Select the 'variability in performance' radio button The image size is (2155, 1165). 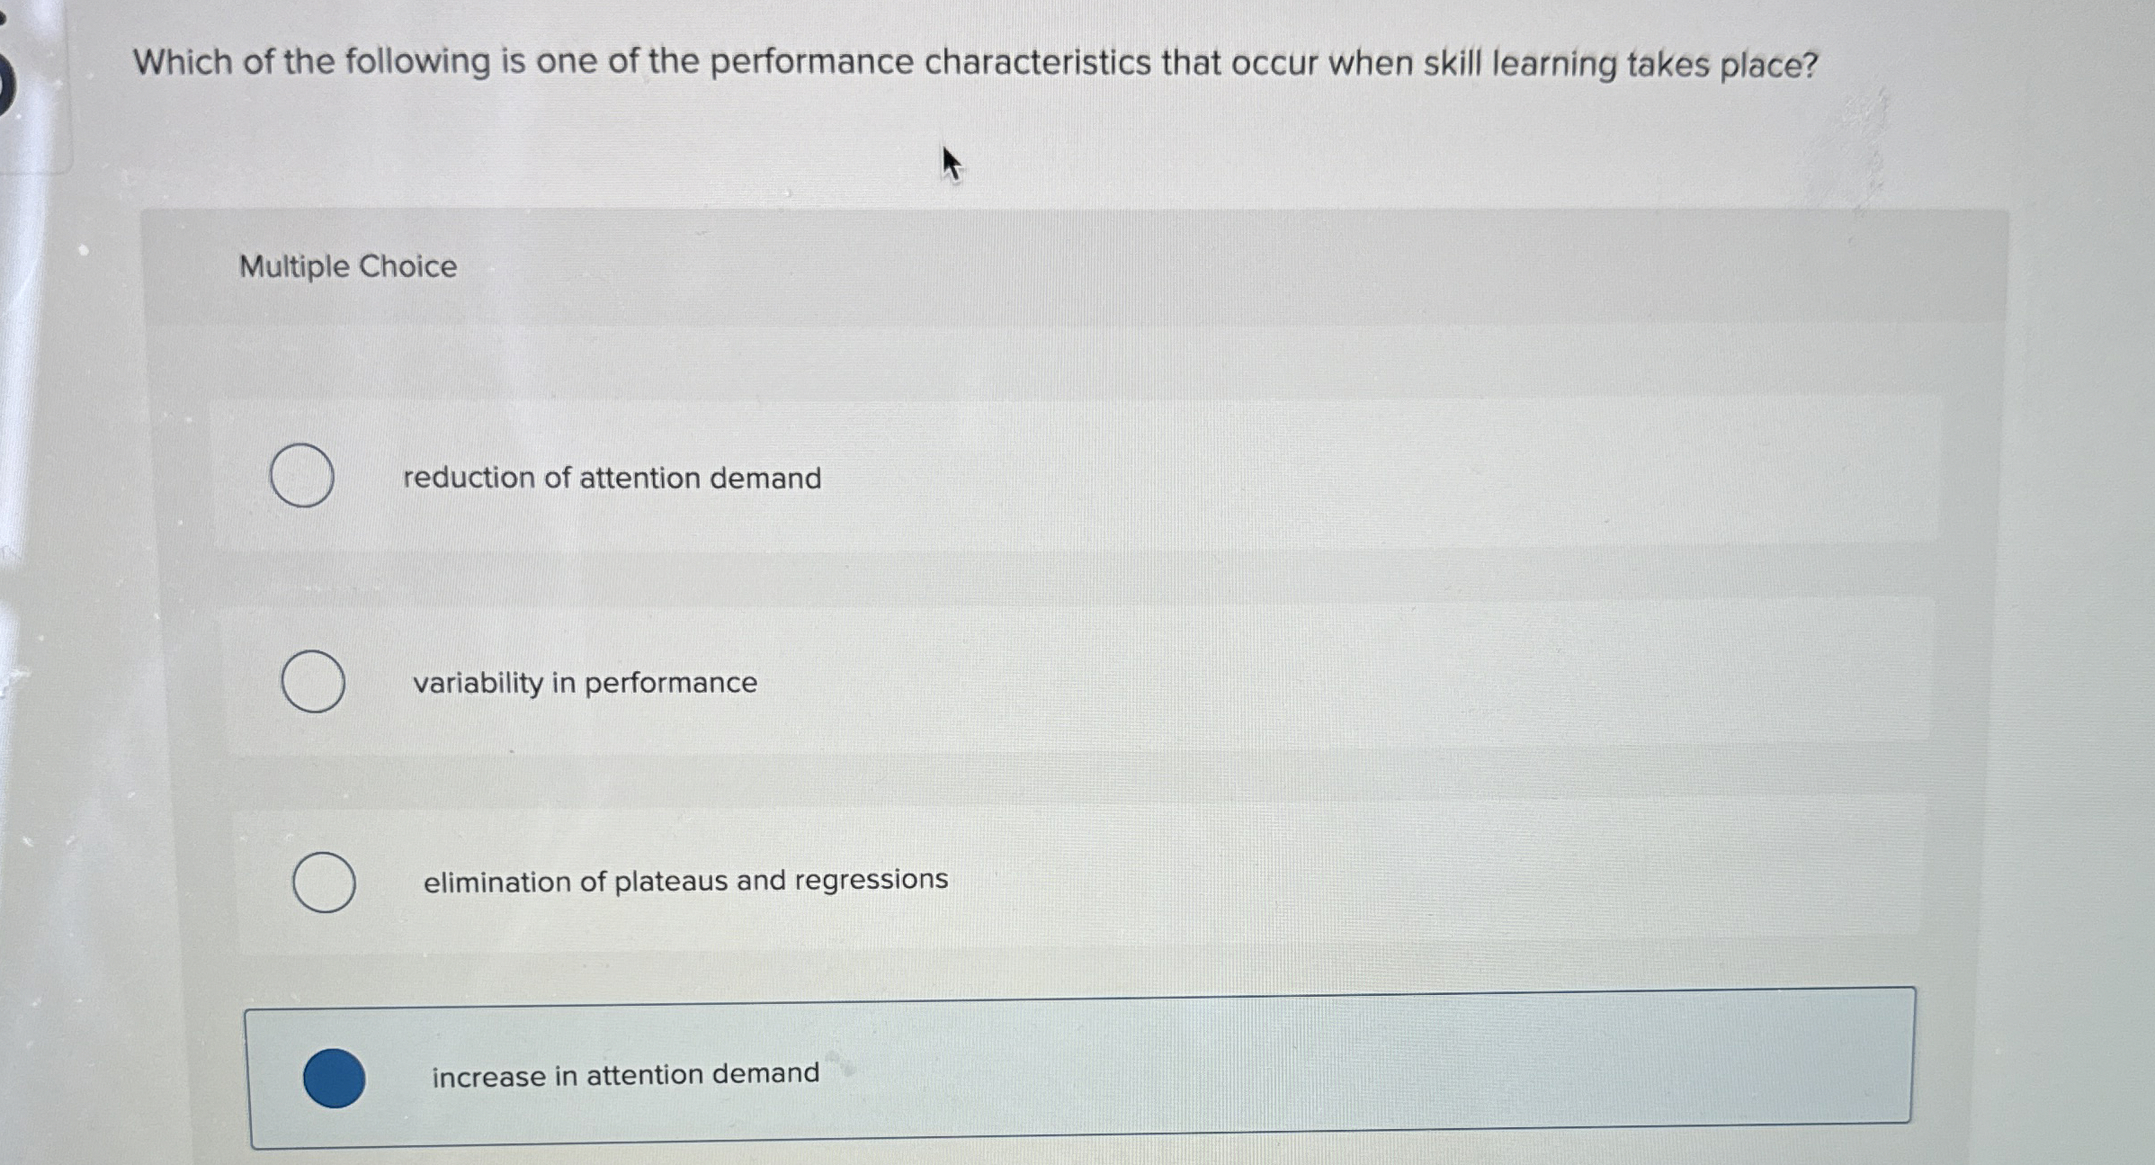[x=313, y=684]
